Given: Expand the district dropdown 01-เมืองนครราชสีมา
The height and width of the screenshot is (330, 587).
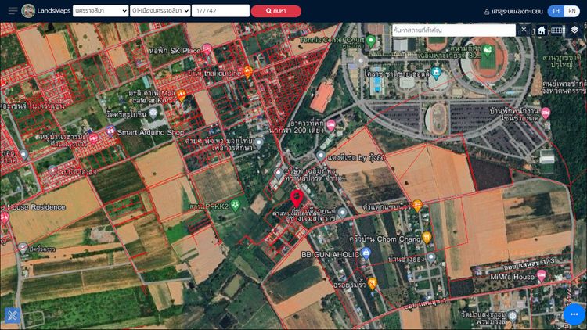Looking at the screenshot, I should (160, 11).
